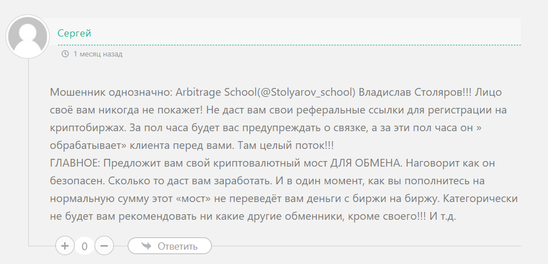This screenshot has height=264, width=548.
Task: Click the phrase 'Там целый поток!!!'
Action: [x=285, y=146]
